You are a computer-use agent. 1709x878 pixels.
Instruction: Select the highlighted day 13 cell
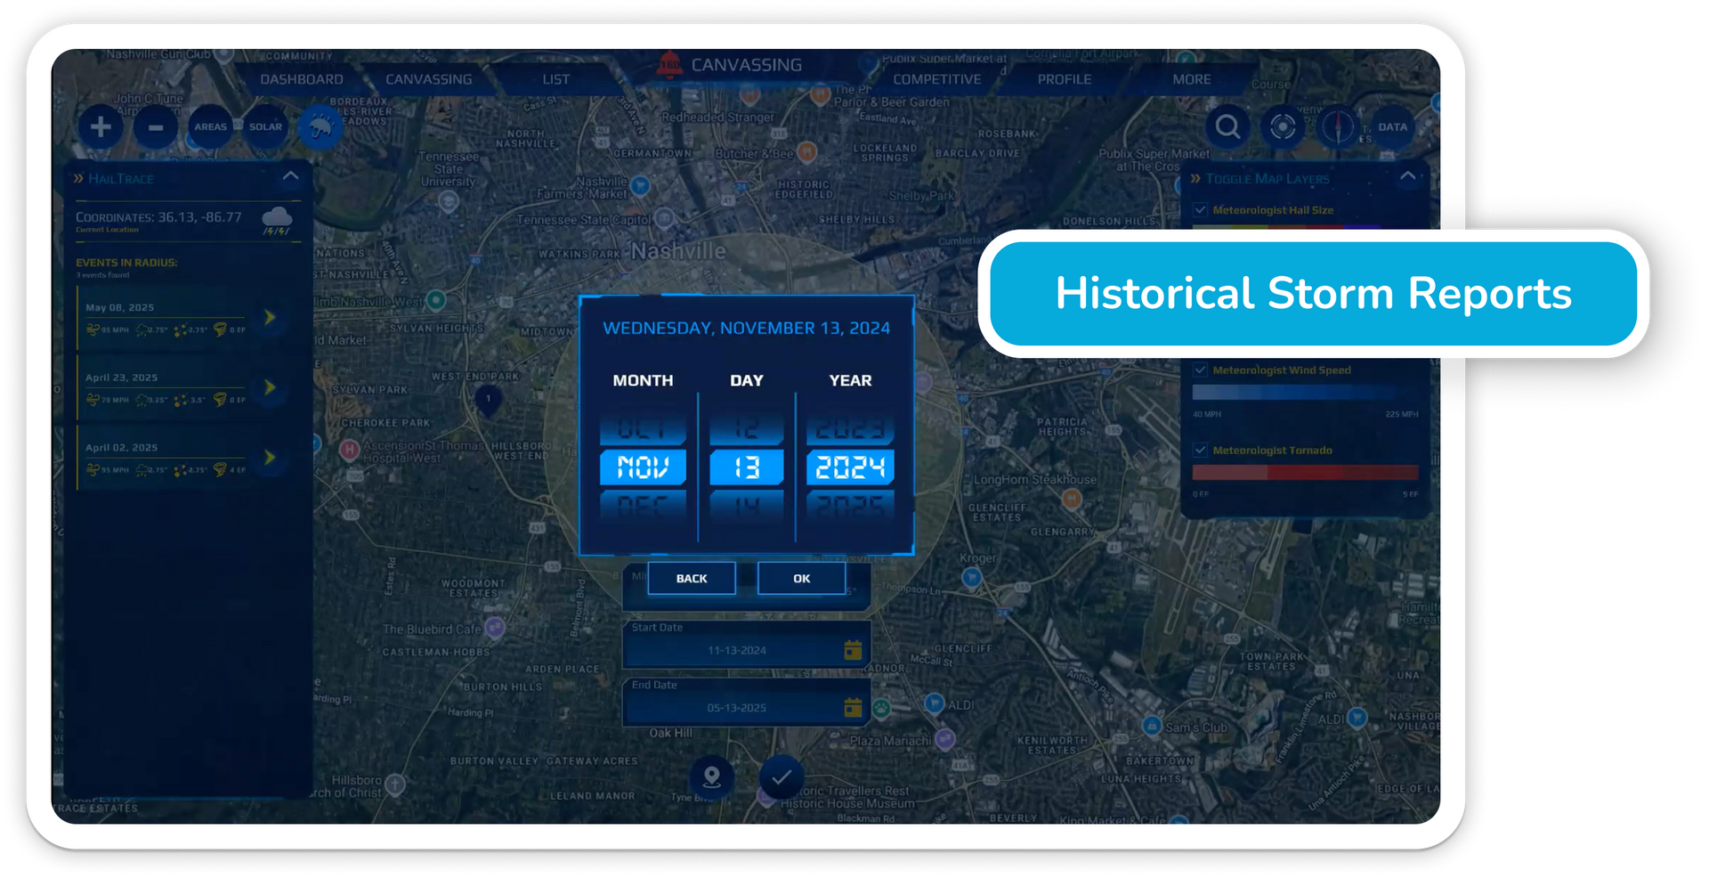tap(746, 467)
